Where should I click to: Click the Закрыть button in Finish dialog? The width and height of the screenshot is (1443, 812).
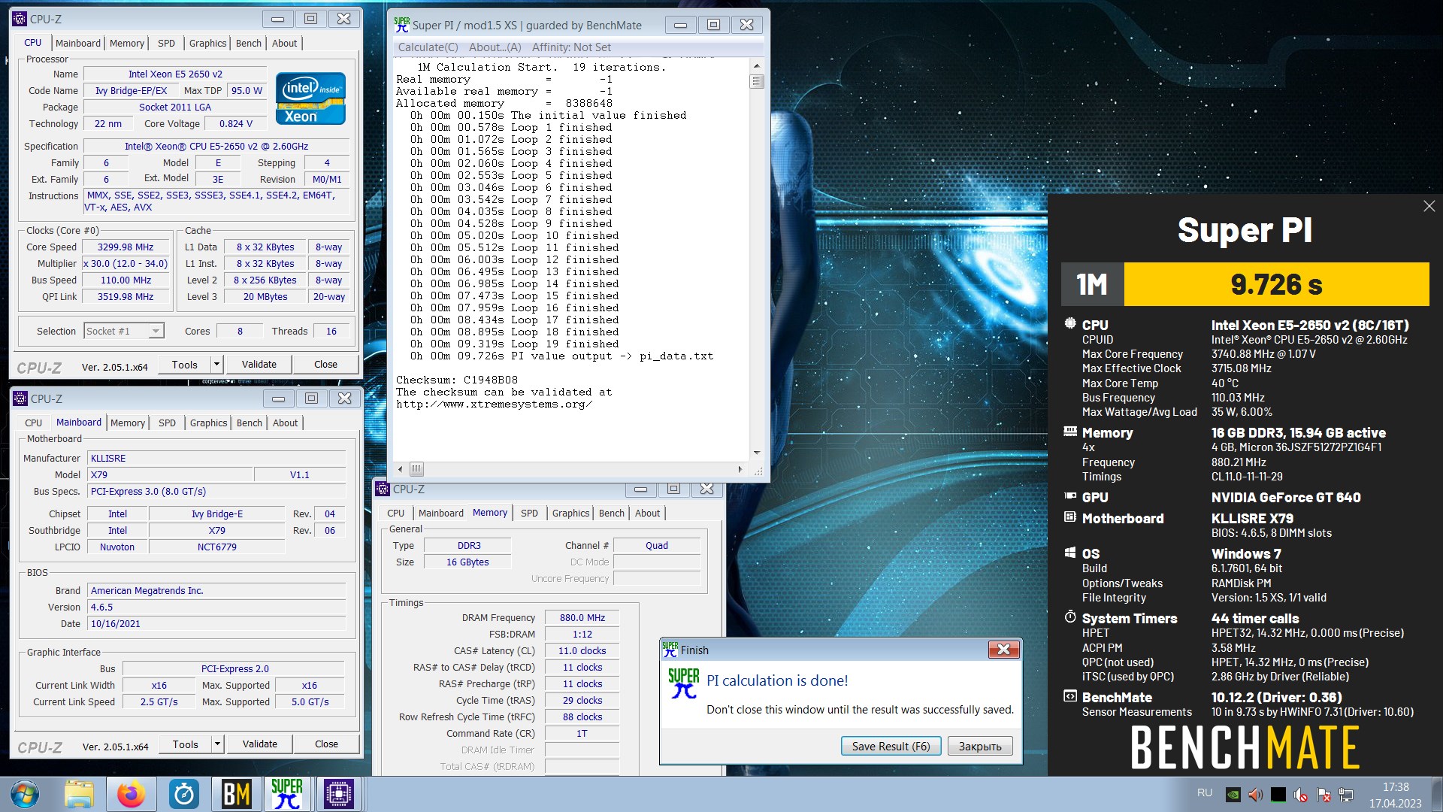tap(980, 746)
